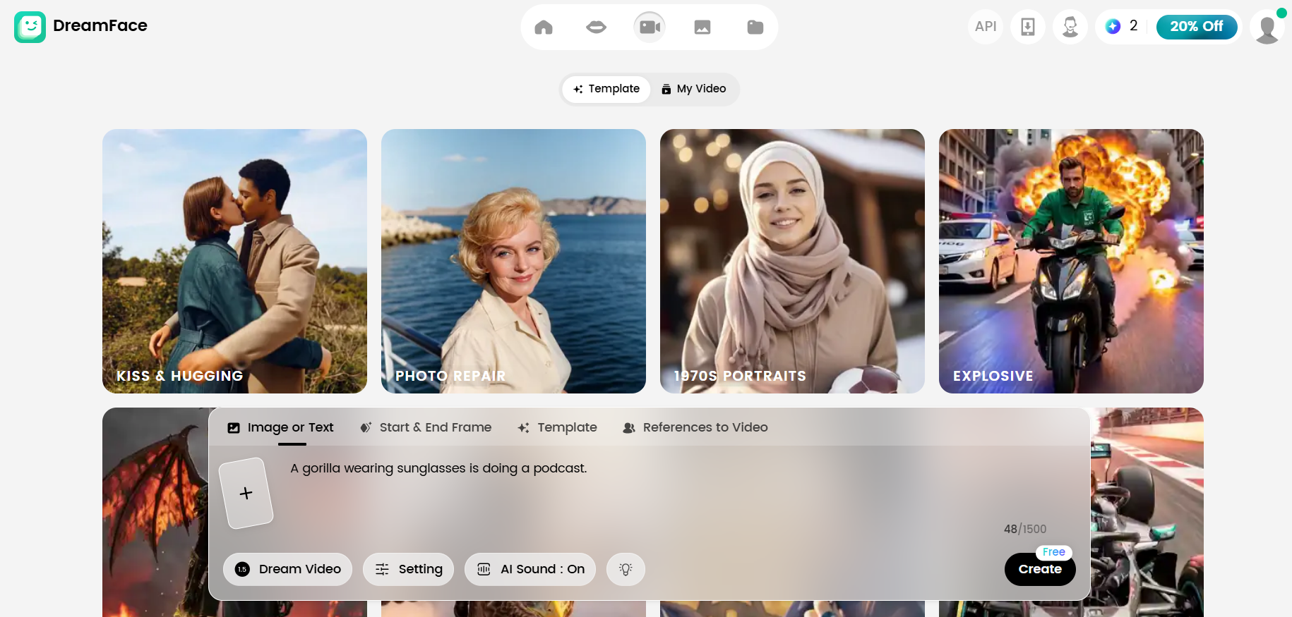
Task: Open the lip sync lips icon
Action: point(597,28)
